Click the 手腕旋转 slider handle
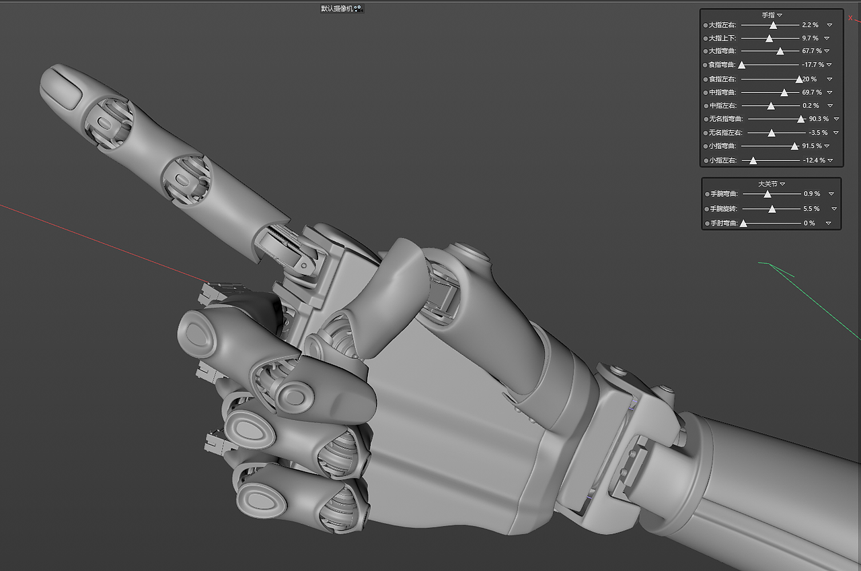861x571 pixels. (x=772, y=209)
